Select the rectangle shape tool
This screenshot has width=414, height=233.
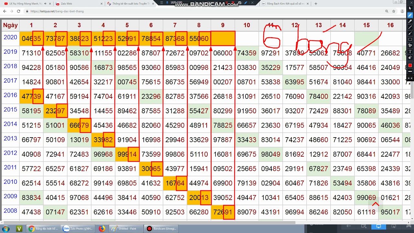[410, 39]
